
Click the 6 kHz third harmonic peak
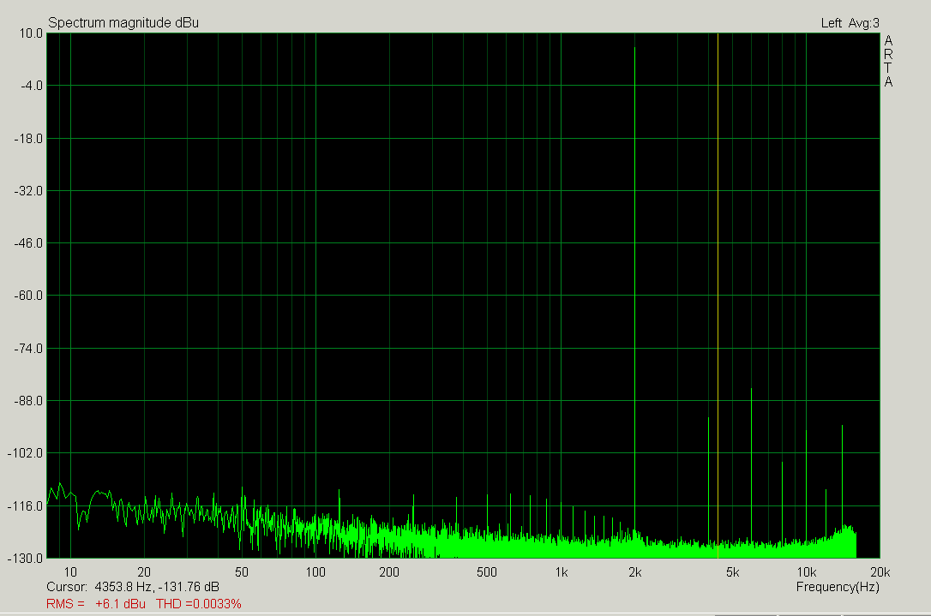click(x=751, y=473)
